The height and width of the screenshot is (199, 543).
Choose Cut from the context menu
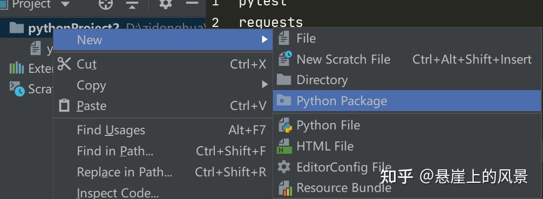click(x=163, y=64)
